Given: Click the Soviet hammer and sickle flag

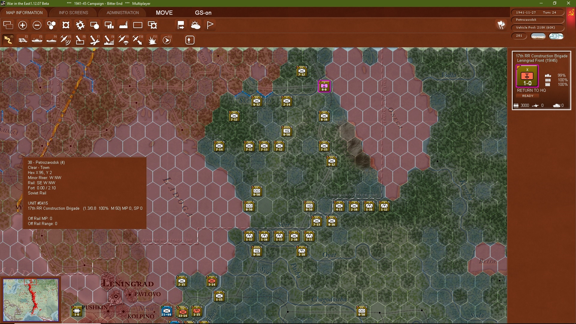Looking at the screenshot, I should point(571,13).
